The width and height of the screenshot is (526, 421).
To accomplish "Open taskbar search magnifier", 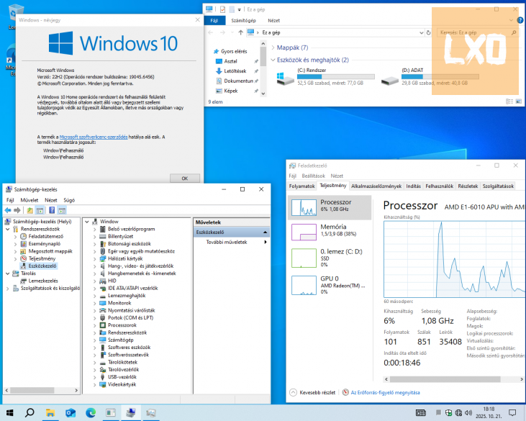I will click(x=30, y=412).
